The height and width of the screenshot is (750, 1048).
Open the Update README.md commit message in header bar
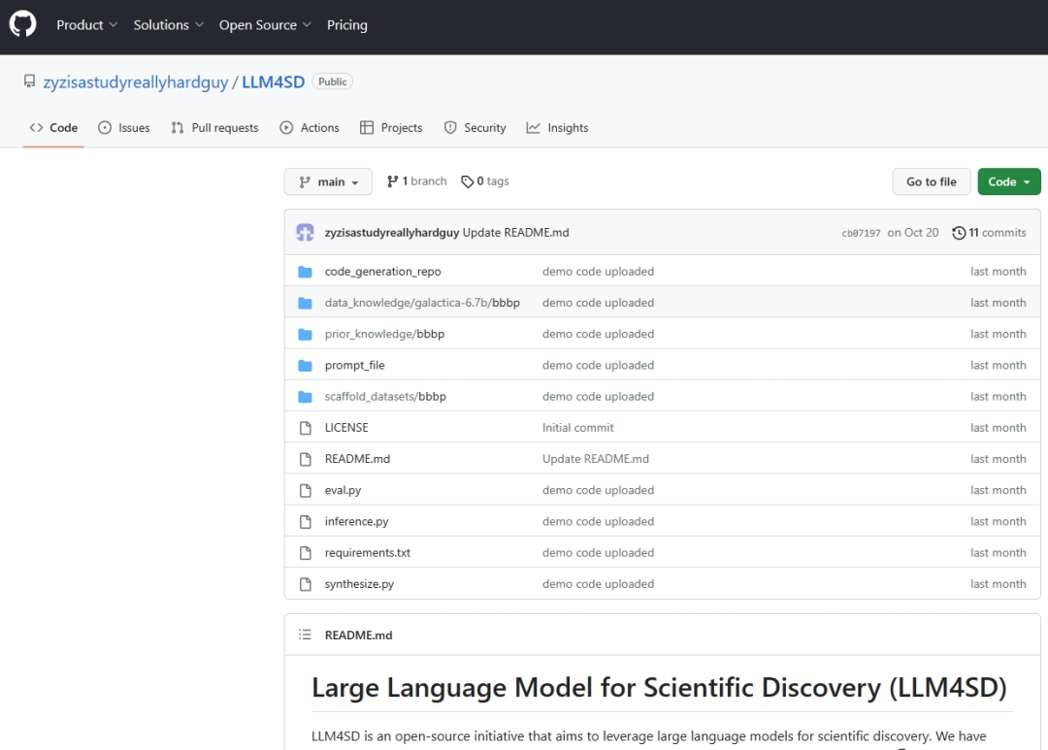(516, 233)
